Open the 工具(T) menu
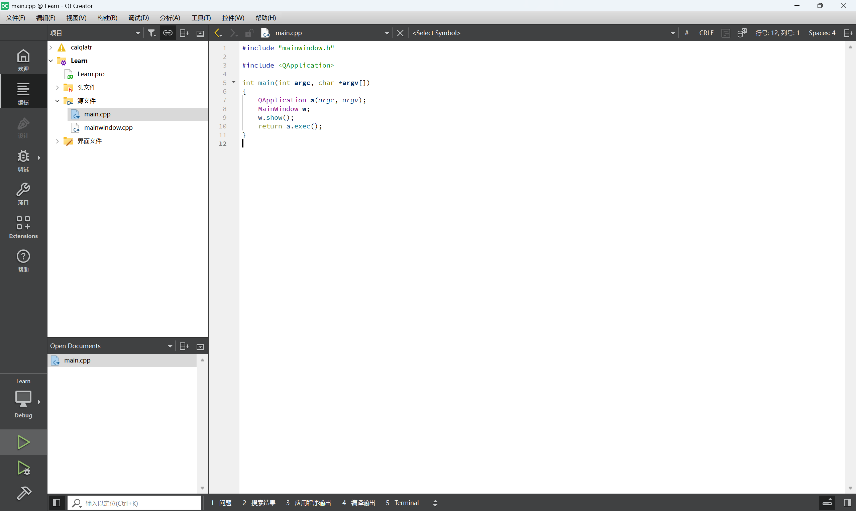Viewport: 856px width, 511px height. (x=201, y=18)
